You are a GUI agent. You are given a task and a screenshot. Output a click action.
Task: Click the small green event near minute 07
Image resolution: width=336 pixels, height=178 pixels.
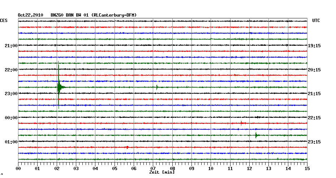coord(157,87)
